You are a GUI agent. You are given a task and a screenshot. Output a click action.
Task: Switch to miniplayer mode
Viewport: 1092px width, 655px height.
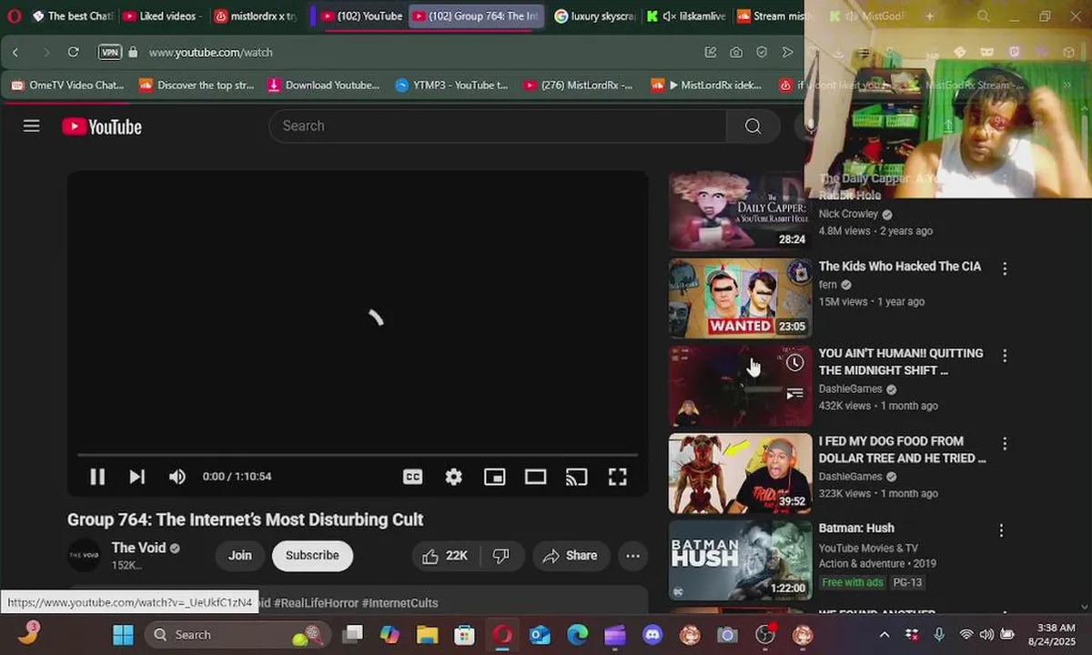[x=494, y=477]
